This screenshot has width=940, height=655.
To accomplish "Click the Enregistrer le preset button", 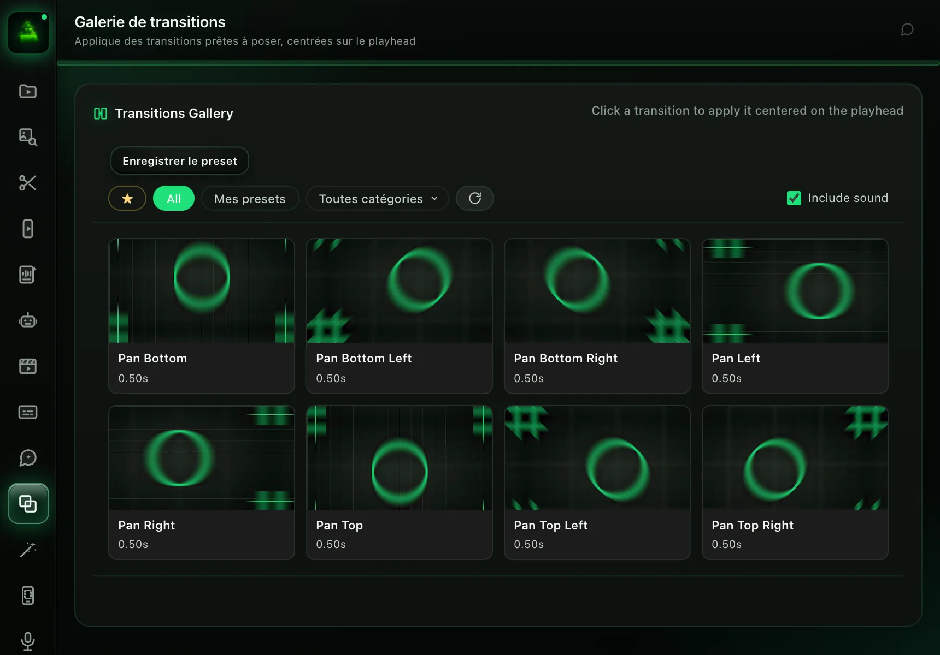I will tap(180, 160).
